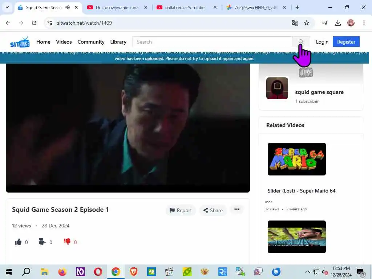The image size is (372, 279).
Task: Open Thunderbird from taskbar
Action: 276,272
